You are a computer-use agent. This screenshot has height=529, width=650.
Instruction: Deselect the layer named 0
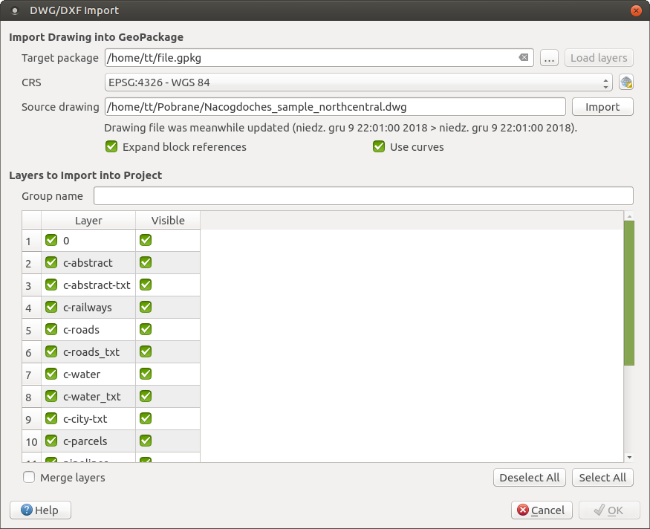click(51, 240)
